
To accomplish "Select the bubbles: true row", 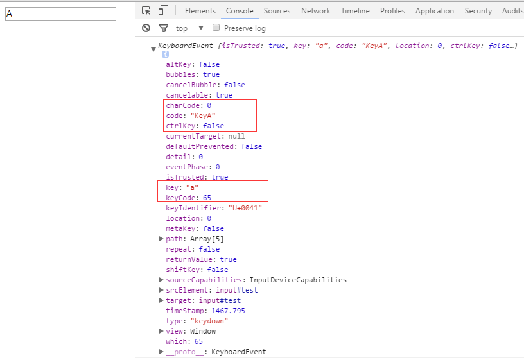I will point(193,74).
